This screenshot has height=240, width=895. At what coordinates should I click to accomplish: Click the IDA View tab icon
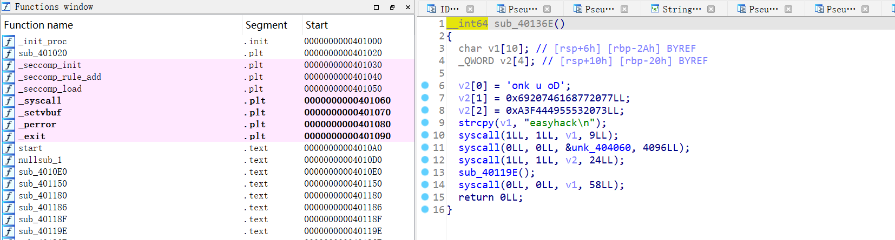point(431,9)
